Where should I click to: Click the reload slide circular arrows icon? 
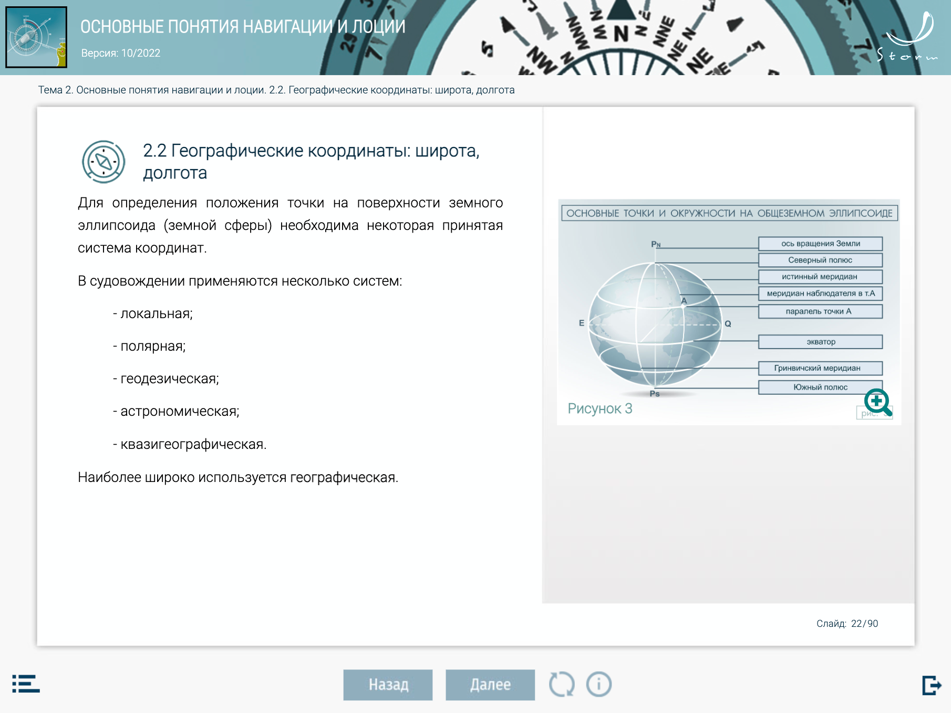pos(562,685)
